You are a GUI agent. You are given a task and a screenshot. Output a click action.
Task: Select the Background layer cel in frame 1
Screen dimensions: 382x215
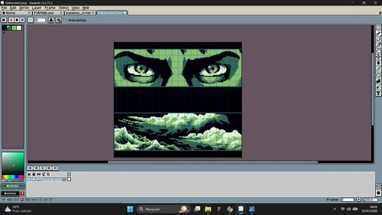point(69,179)
